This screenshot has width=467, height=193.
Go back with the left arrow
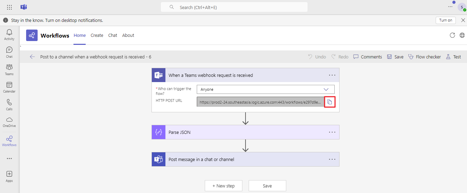32,57
